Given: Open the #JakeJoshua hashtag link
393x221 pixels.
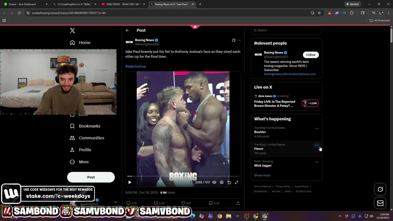Looking at the screenshot, I should click(x=135, y=66).
